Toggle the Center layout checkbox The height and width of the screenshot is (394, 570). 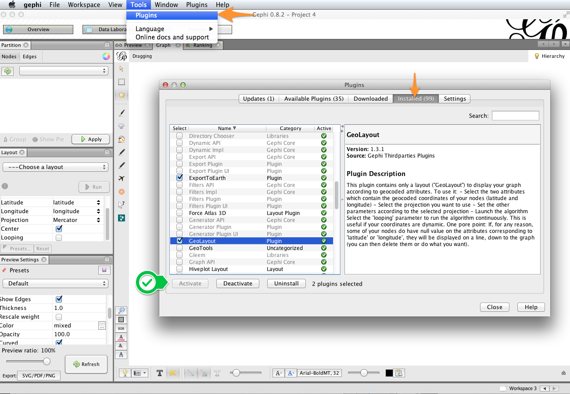(59, 229)
